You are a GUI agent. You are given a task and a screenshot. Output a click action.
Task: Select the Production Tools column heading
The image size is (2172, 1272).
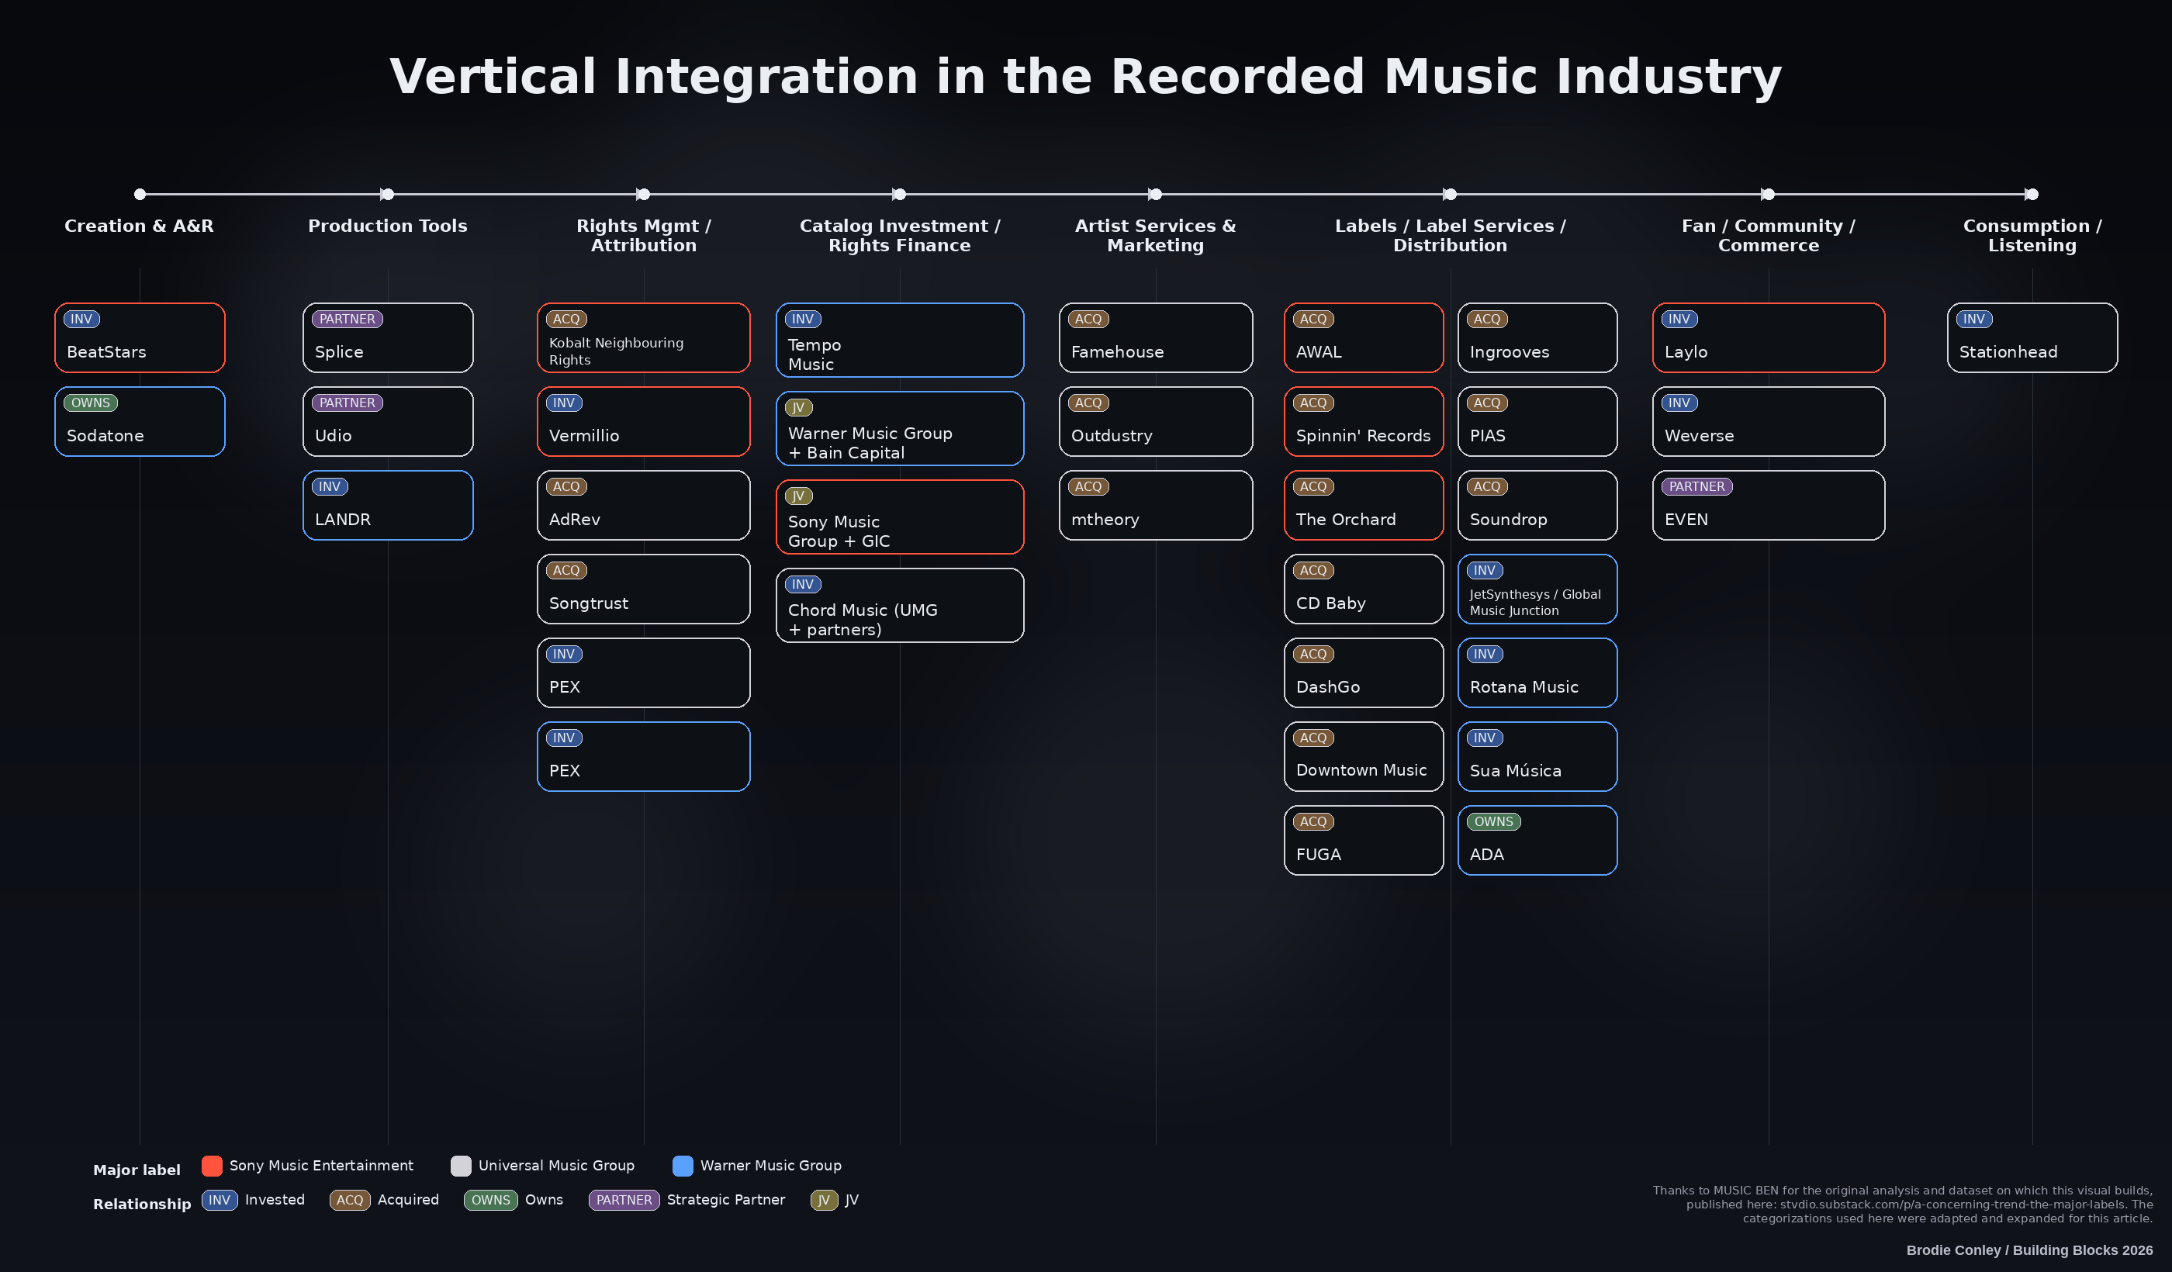point(388,226)
